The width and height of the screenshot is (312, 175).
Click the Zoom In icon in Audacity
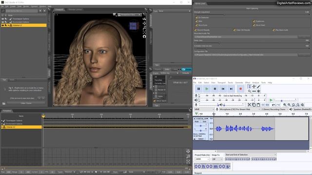point(285,105)
